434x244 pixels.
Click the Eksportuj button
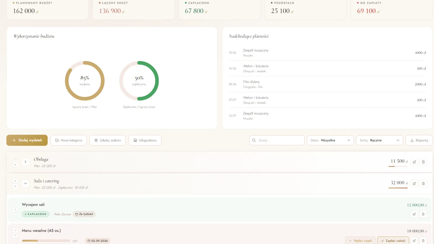[419, 140]
